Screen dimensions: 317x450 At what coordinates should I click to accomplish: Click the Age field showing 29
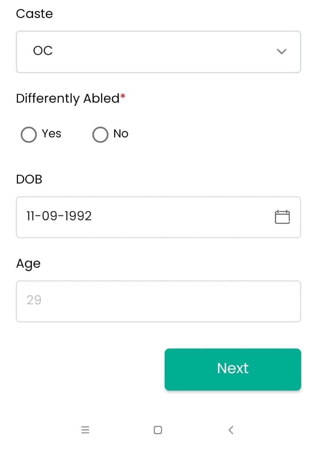(34, 300)
